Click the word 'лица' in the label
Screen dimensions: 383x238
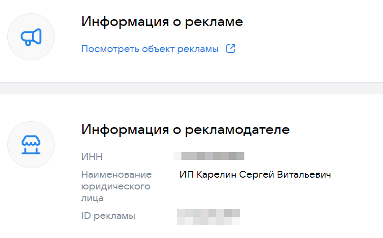point(92,198)
